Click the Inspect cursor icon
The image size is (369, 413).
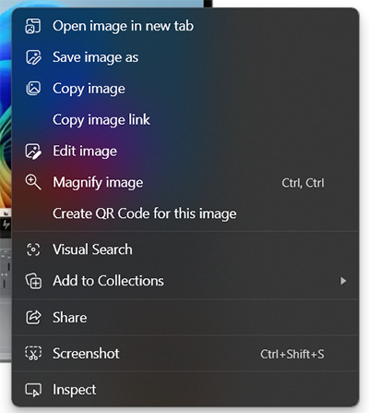[x=33, y=390]
